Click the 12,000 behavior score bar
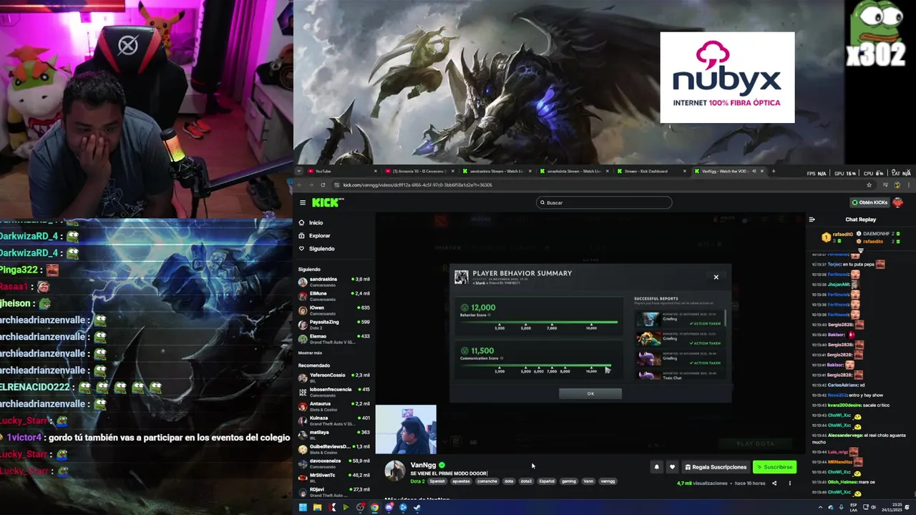The image size is (916, 515). pos(538,322)
